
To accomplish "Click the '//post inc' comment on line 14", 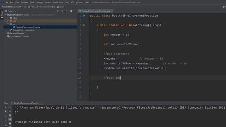I will (112, 78).
